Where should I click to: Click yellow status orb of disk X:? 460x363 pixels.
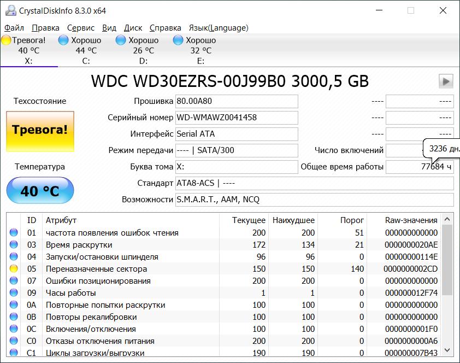[6, 40]
